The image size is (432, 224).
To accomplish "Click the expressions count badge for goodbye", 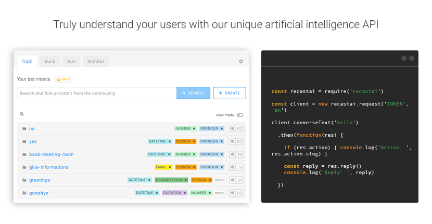I will (x=236, y=193).
